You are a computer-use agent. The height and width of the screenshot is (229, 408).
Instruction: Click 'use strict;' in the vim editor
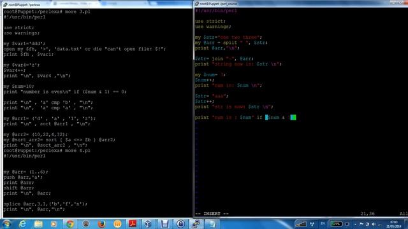(x=210, y=21)
